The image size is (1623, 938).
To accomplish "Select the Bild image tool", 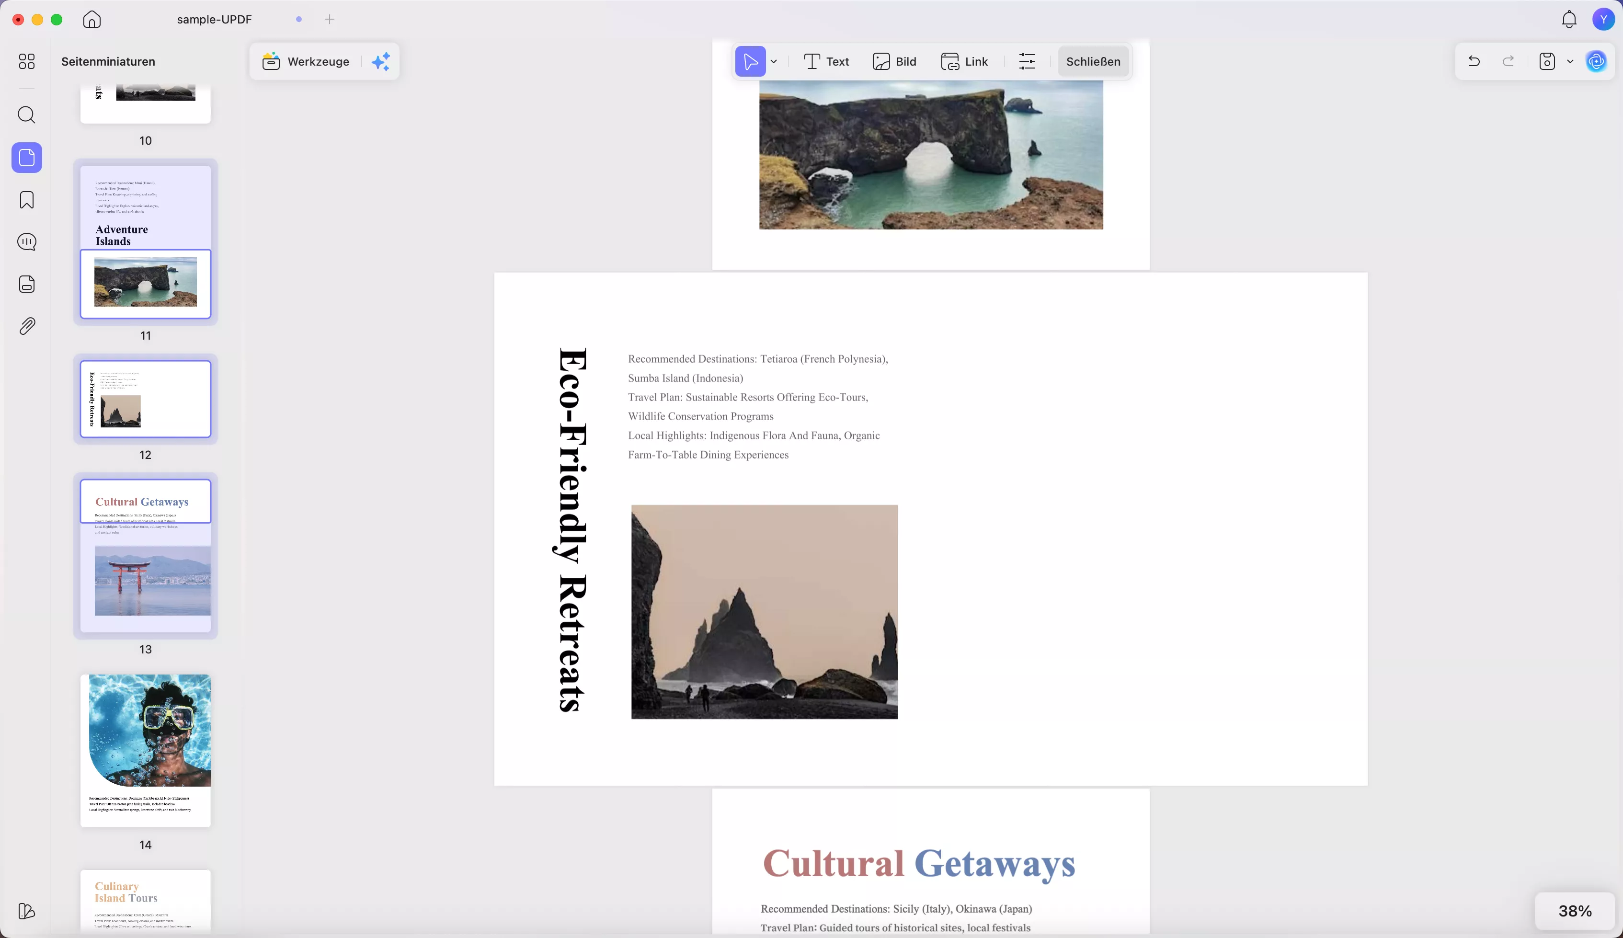I will [894, 62].
